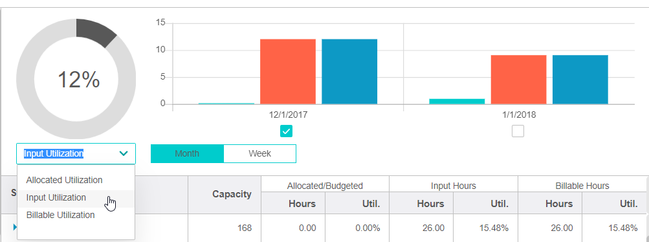Viewport: 649px width, 242px height.
Task: Click the teal bar for 1/1/2018
Action: (457, 102)
